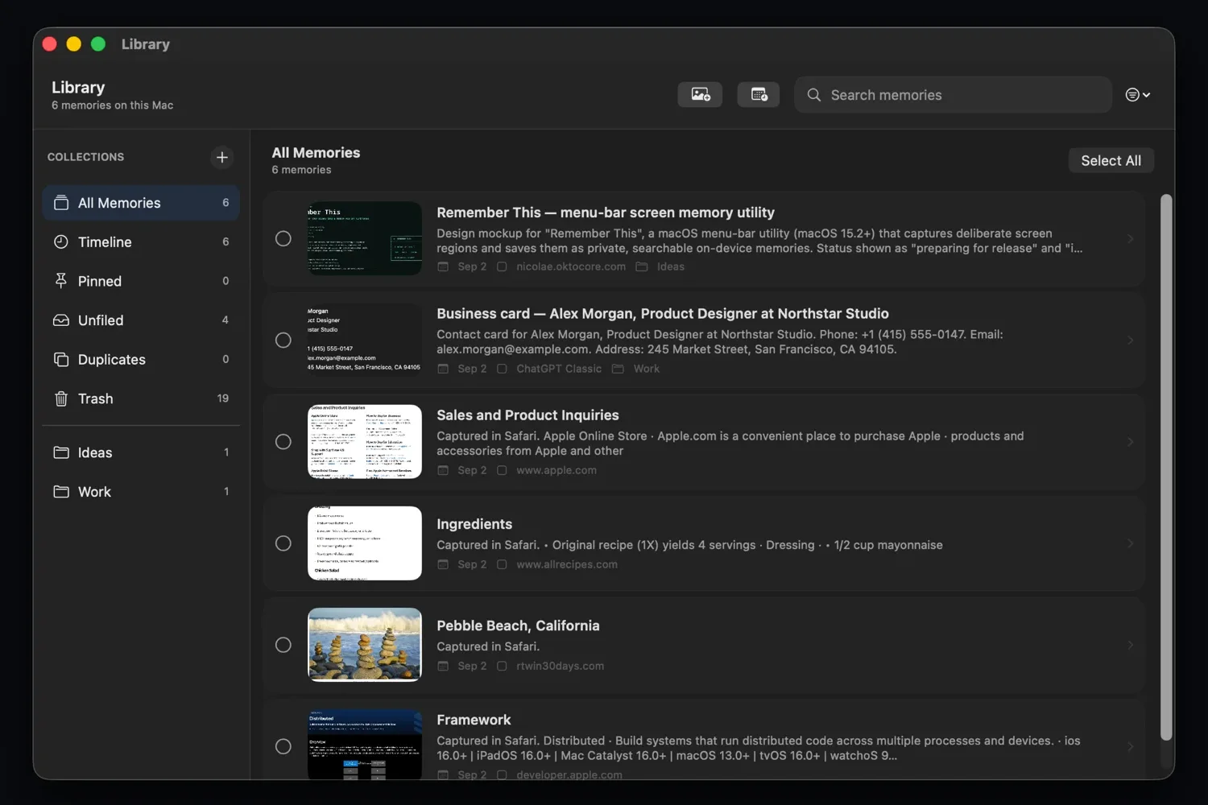The height and width of the screenshot is (805, 1208).
Task: Open the Trash collection
Action: click(x=141, y=398)
